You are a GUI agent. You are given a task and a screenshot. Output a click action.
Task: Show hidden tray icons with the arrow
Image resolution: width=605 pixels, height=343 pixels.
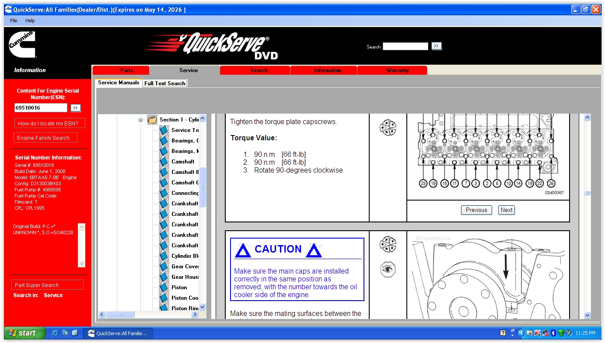coord(521,333)
